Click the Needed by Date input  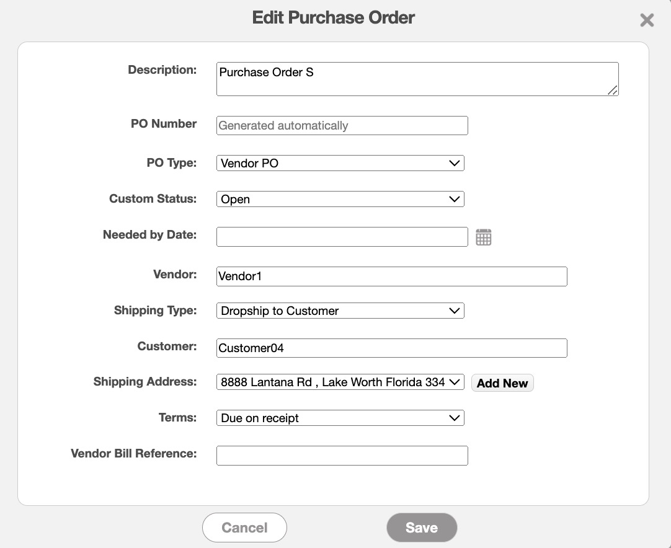coord(342,237)
